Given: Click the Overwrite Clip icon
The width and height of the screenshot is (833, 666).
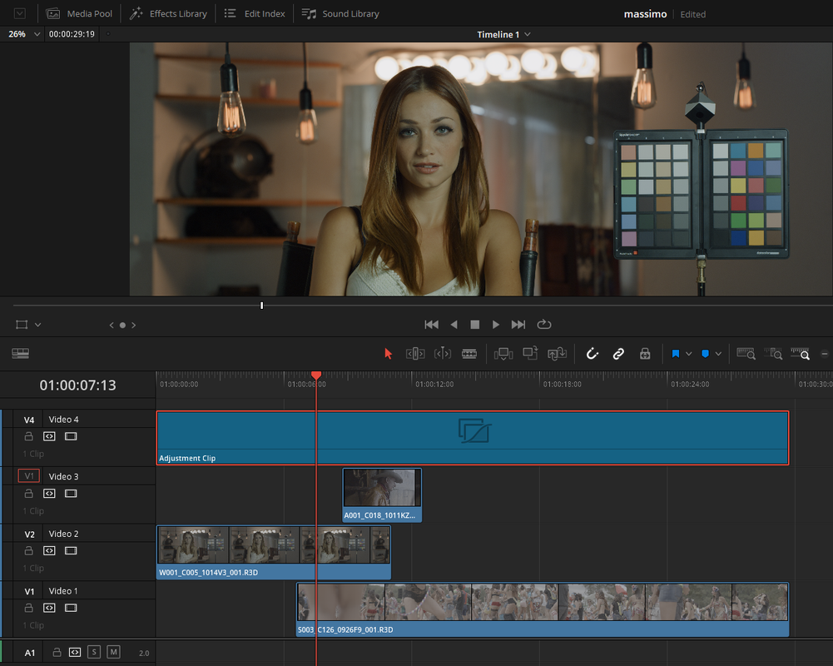Looking at the screenshot, I should 530,353.
